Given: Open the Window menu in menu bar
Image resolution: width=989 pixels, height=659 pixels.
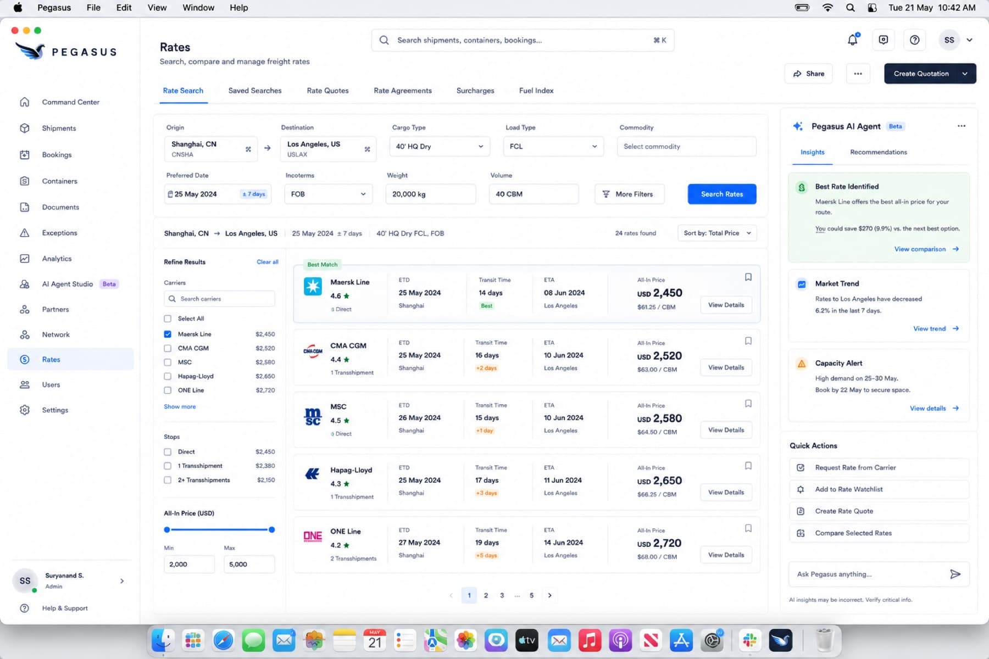Looking at the screenshot, I should (x=198, y=8).
